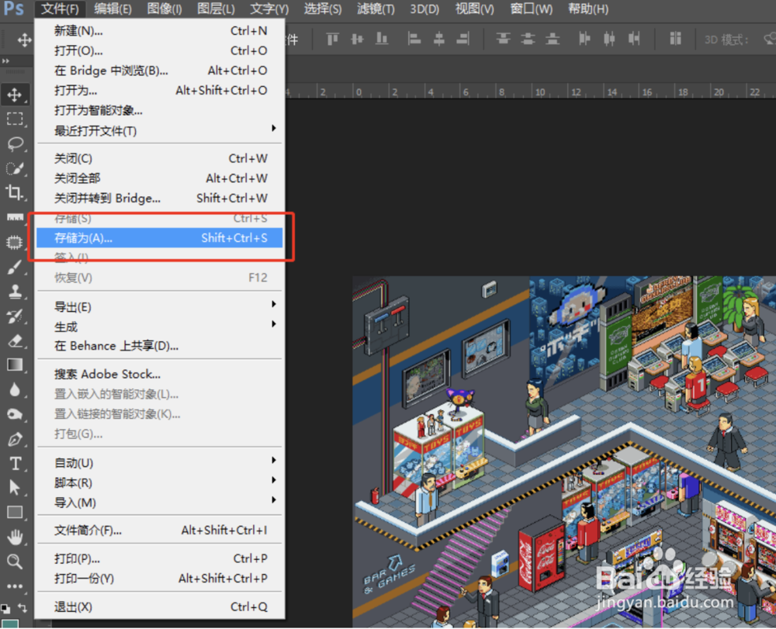Click Align Left Edges icon
Viewport: 776px width, 629px height.
coord(414,39)
